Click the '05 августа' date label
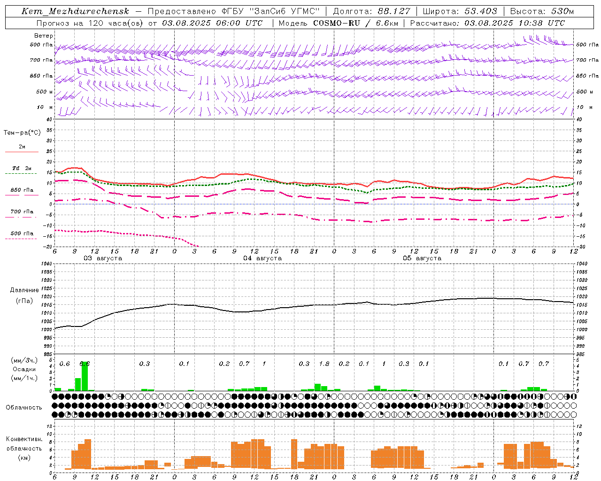The image size is (601, 481). click(x=422, y=258)
